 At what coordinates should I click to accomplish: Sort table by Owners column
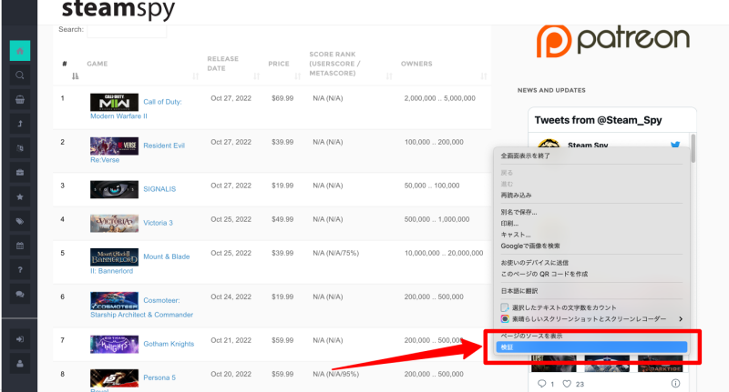click(417, 64)
